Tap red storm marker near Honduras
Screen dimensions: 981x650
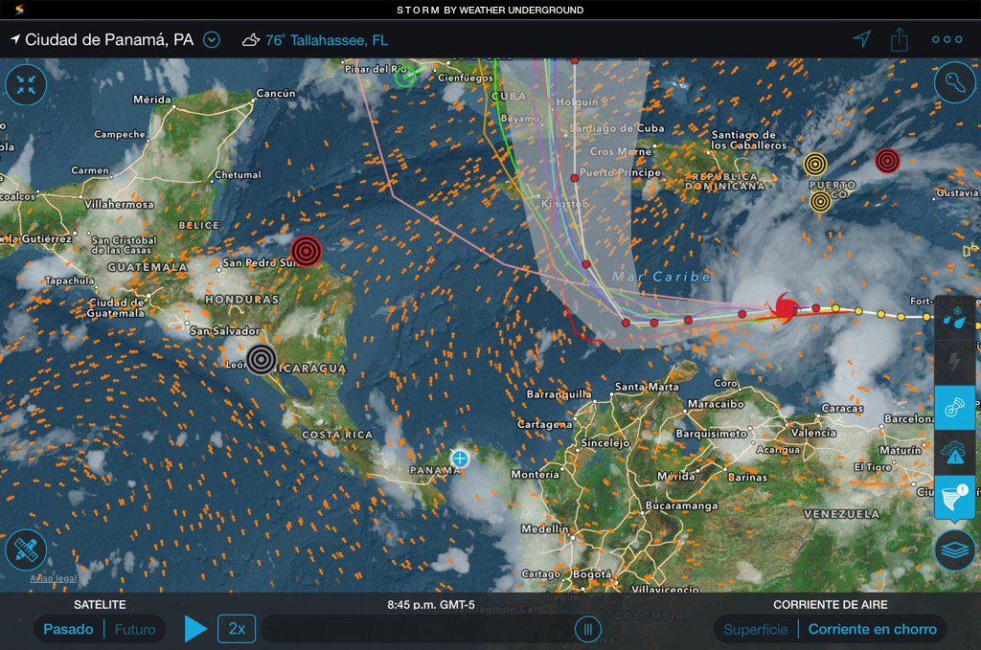point(306,251)
